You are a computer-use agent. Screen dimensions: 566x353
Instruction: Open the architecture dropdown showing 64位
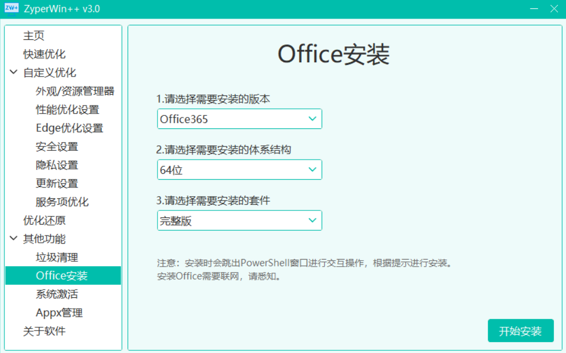(239, 169)
